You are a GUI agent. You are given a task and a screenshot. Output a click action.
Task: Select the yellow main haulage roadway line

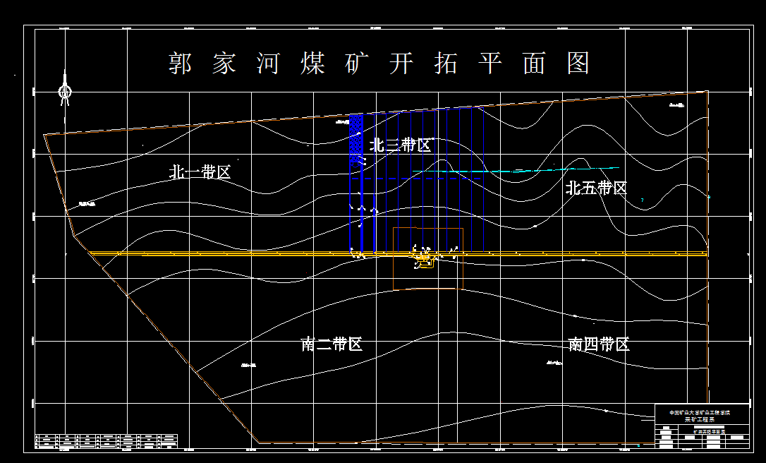pyautogui.click(x=212, y=254)
